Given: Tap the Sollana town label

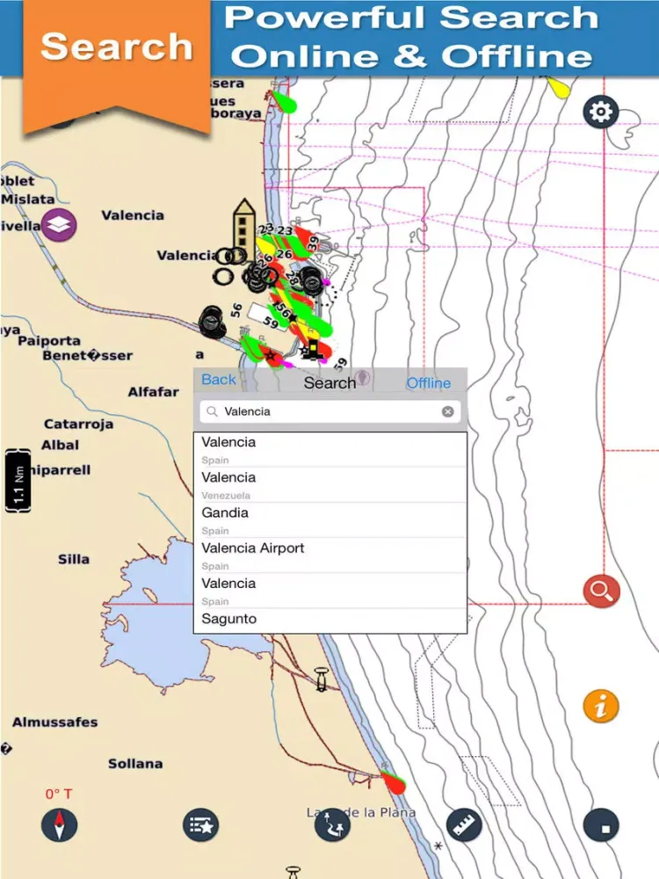Looking at the screenshot, I should (135, 764).
